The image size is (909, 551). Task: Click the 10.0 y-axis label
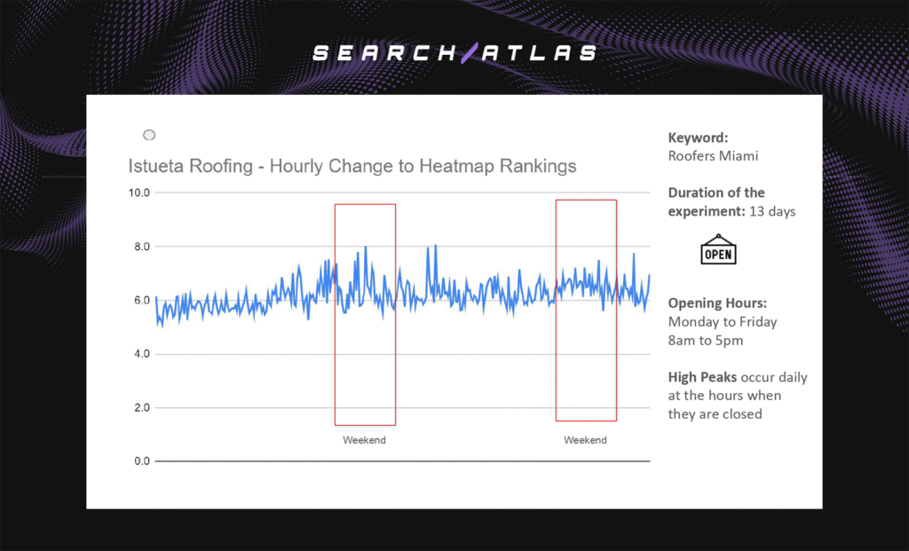point(139,193)
